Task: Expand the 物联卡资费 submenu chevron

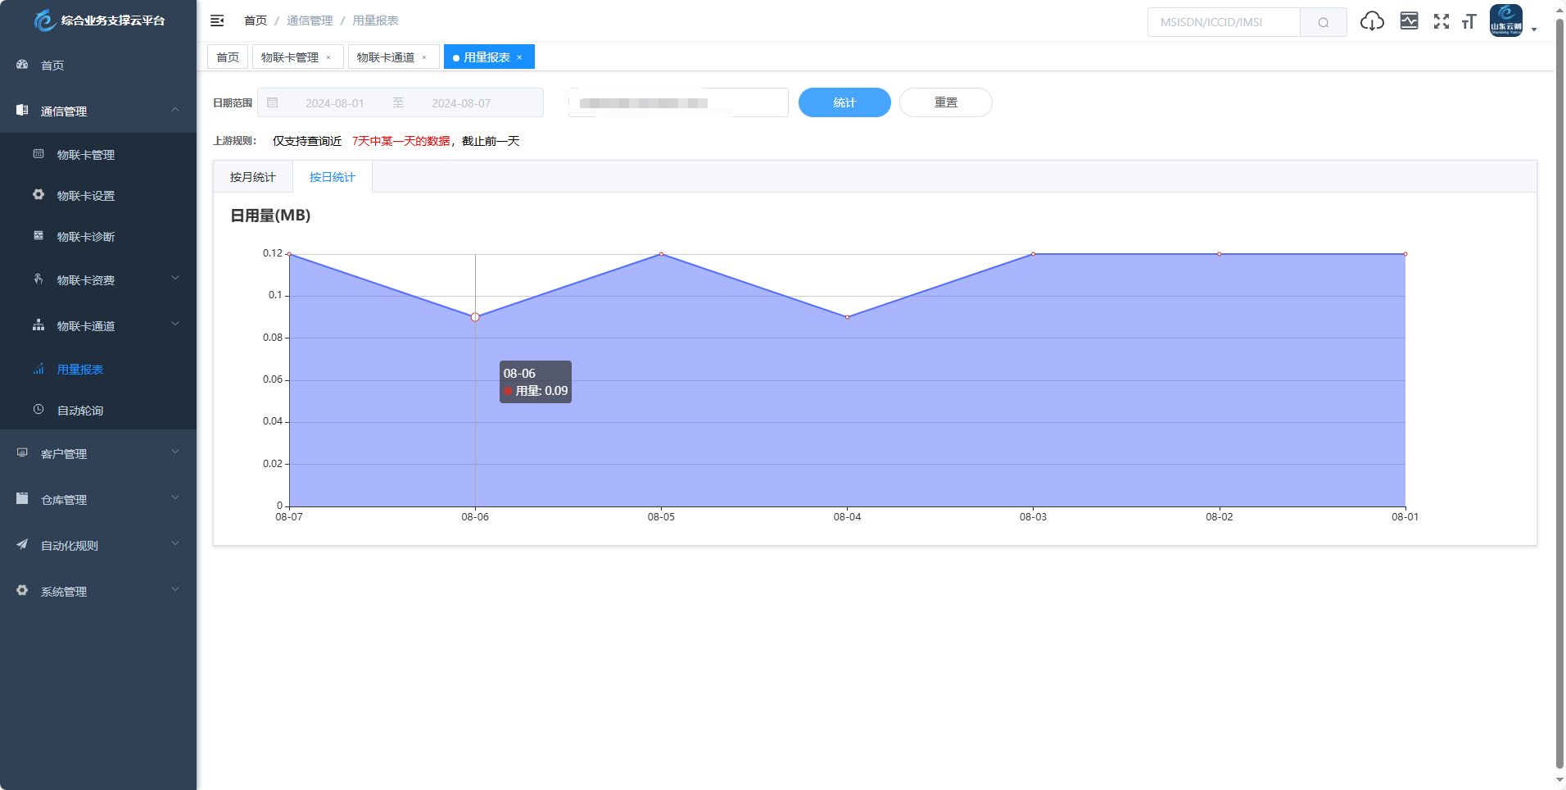Action: (x=175, y=279)
